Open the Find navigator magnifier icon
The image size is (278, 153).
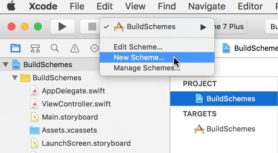pyautogui.click(x=55, y=48)
